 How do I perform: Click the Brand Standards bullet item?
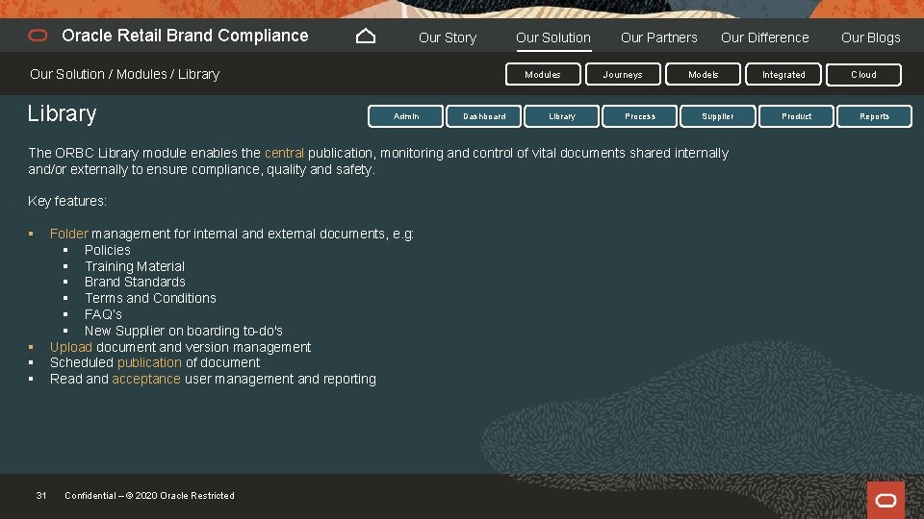[135, 282]
